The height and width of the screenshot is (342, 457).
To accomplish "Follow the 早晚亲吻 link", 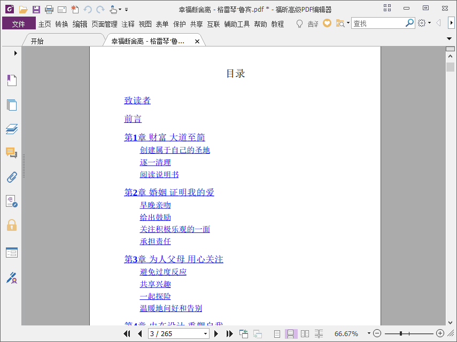I will tap(156, 205).
